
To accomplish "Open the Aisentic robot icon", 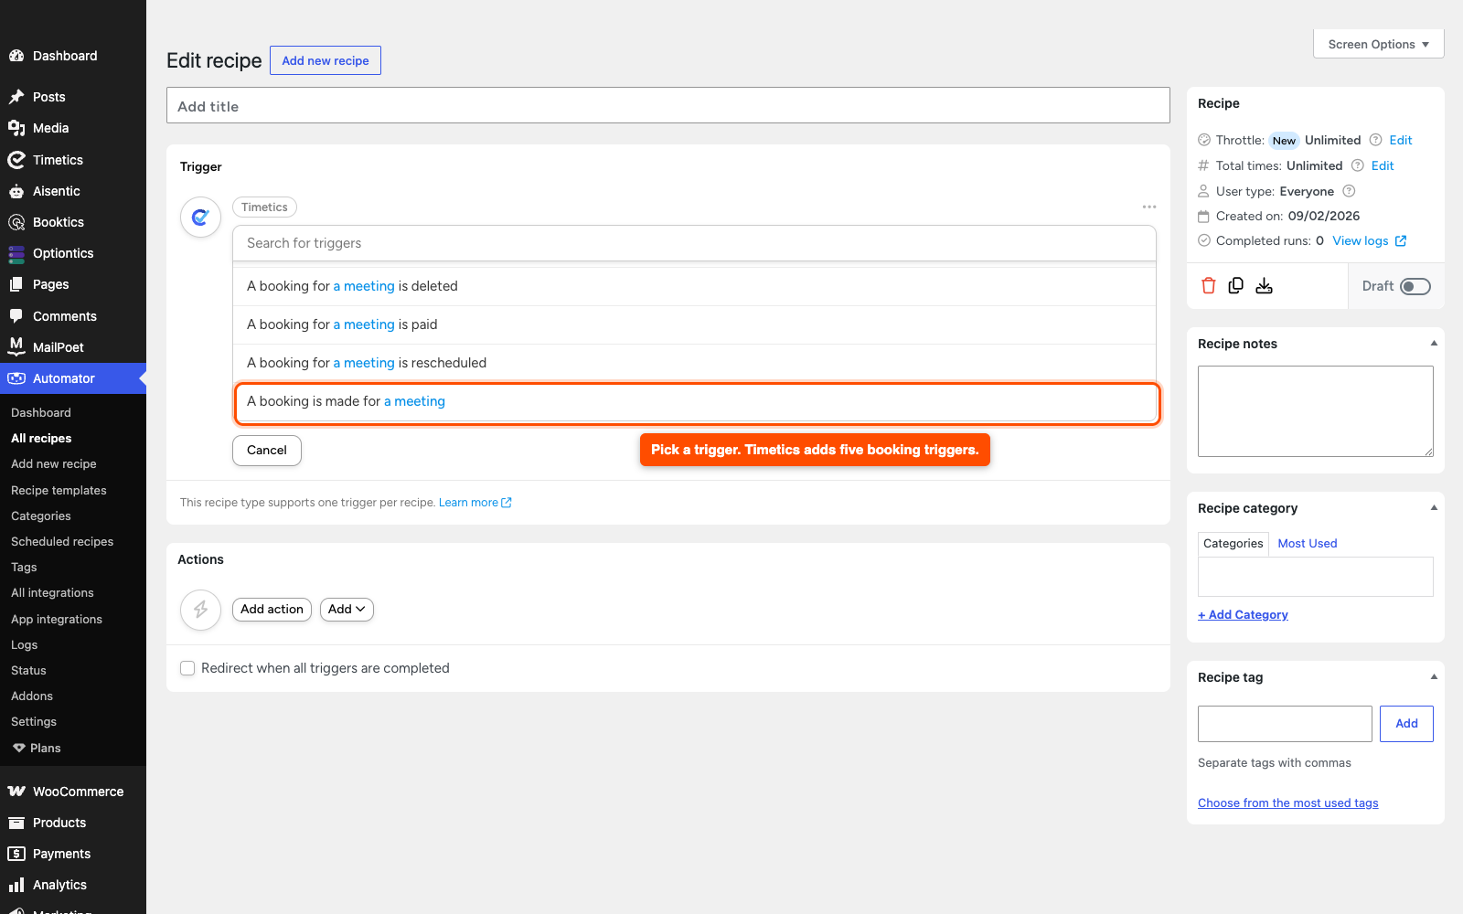I will coord(16,191).
